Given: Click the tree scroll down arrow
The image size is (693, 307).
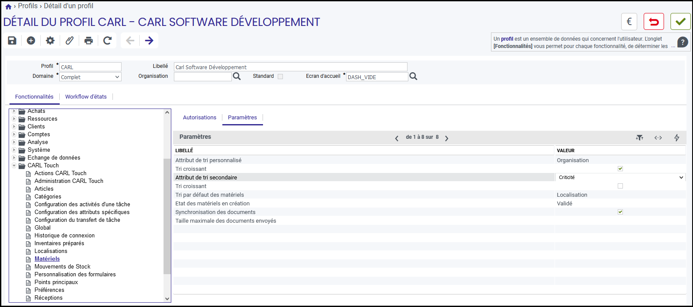Looking at the screenshot, I should point(167,298).
